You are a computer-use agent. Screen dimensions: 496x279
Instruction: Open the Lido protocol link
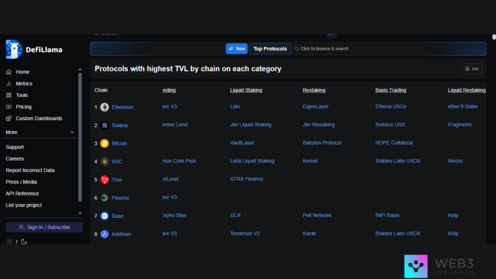click(235, 107)
